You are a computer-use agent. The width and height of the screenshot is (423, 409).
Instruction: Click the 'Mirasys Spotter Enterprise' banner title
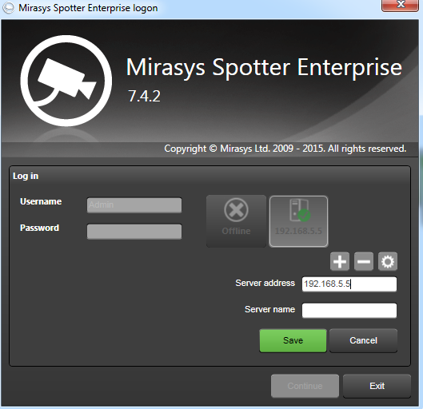click(x=264, y=67)
